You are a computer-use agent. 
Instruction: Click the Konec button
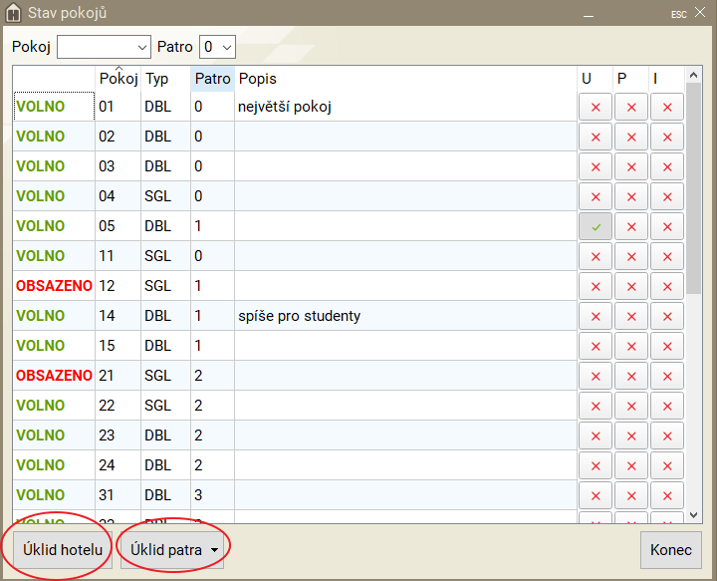670,550
